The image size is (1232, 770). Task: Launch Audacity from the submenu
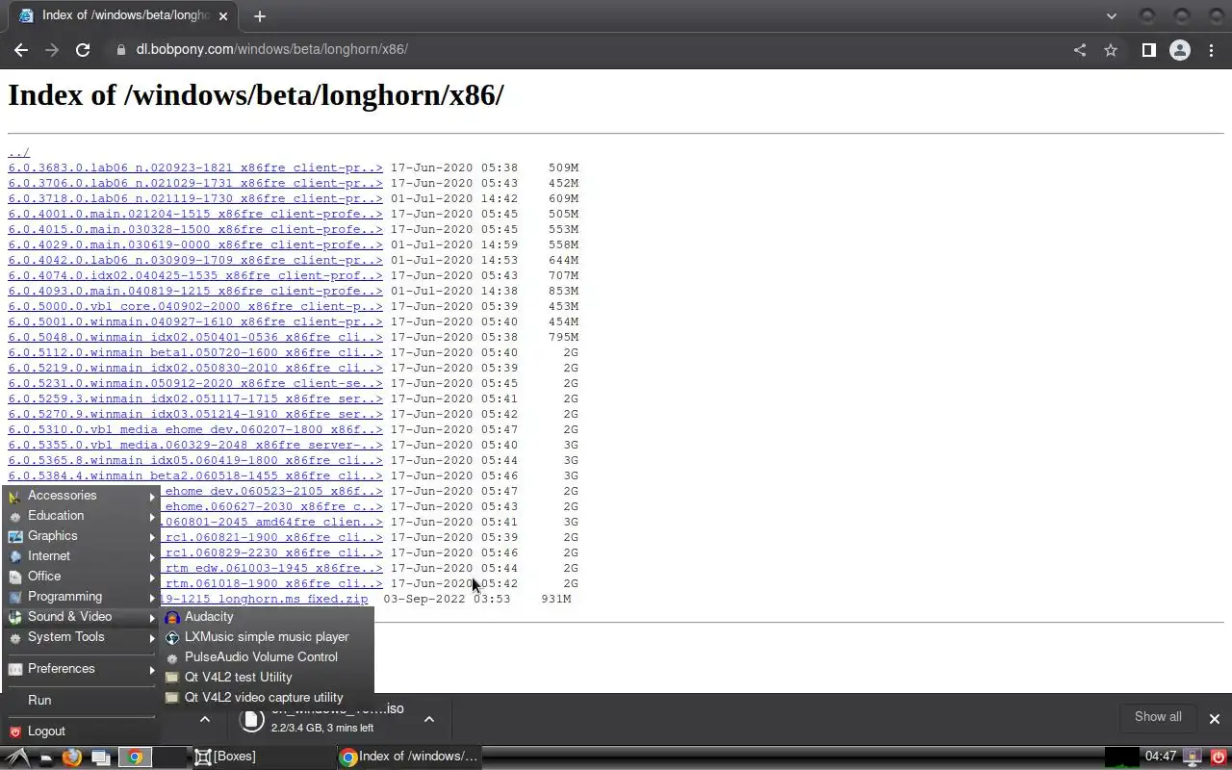pos(267,617)
